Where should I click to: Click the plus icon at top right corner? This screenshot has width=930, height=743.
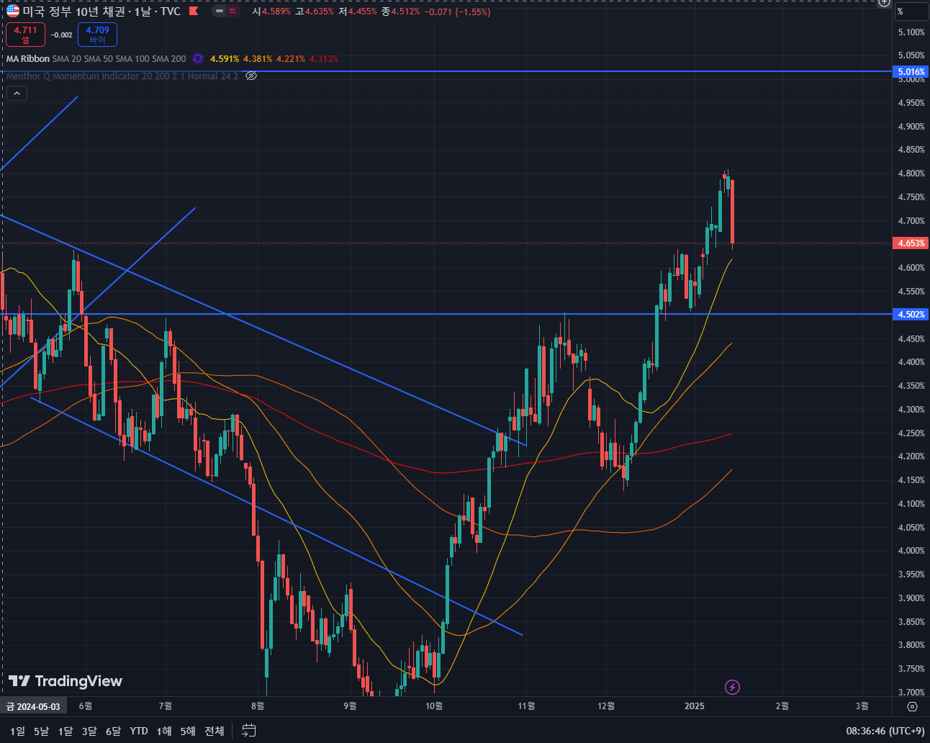coord(885,3)
